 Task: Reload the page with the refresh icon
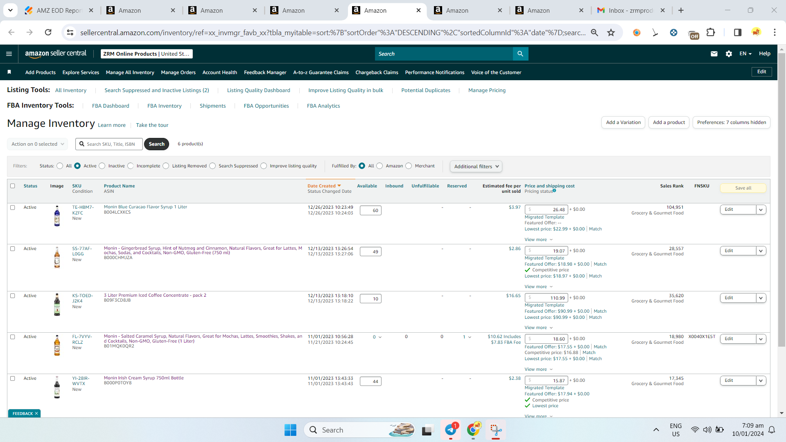tap(48, 32)
